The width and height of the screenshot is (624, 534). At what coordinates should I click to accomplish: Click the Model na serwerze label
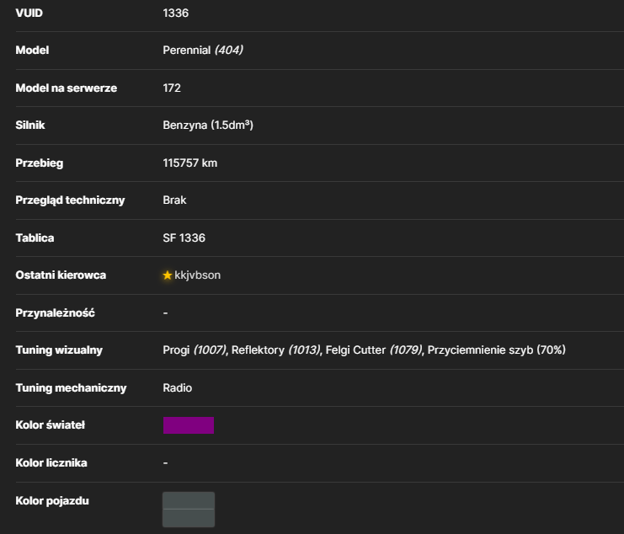tap(67, 88)
